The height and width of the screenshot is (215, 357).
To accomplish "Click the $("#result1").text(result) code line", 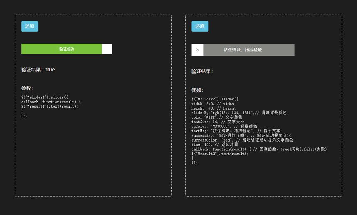I will pyautogui.click(x=49, y=106).
